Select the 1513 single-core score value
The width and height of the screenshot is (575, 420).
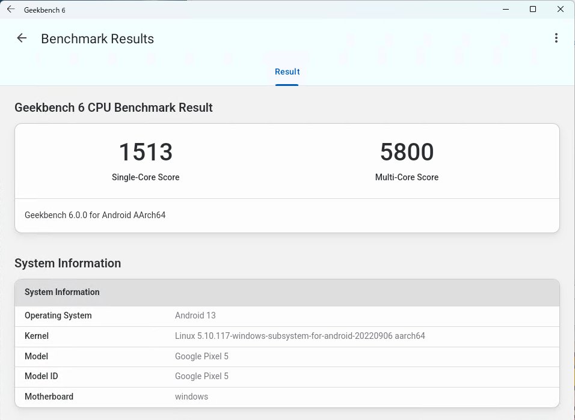(146, 152)
